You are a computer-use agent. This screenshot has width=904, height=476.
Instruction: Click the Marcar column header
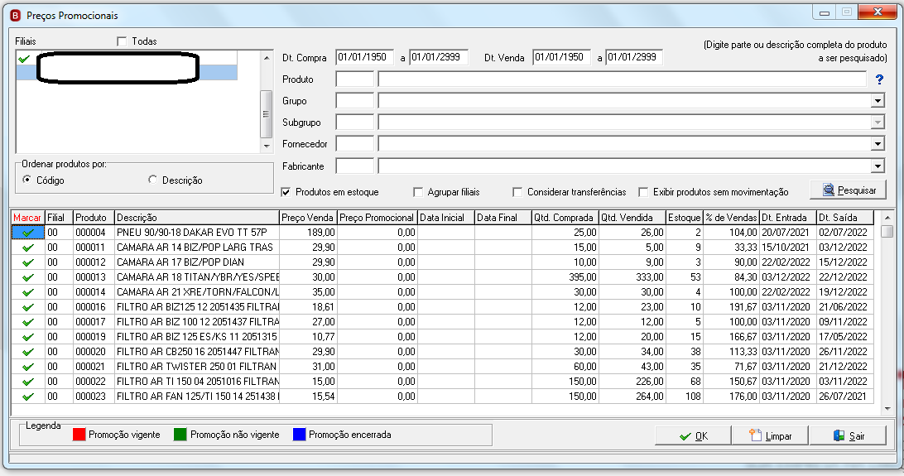(x=27, y=217)
